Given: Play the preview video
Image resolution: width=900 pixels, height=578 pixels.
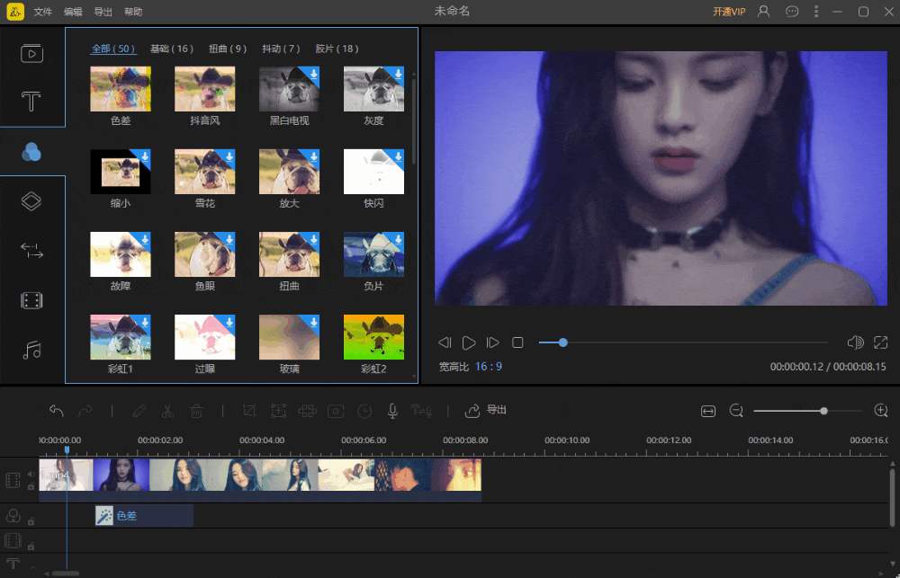Looking at the screenshot, I should click(x=469, y=342).
